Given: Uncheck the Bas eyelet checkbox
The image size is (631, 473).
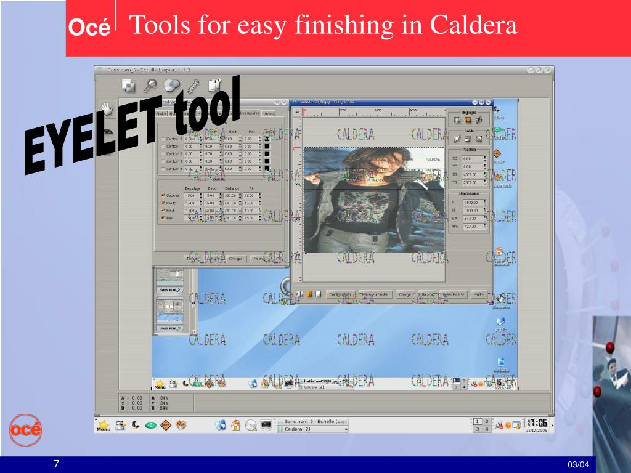Looking at the screenshot, I should pyautogui.click(x=163, y=219).
